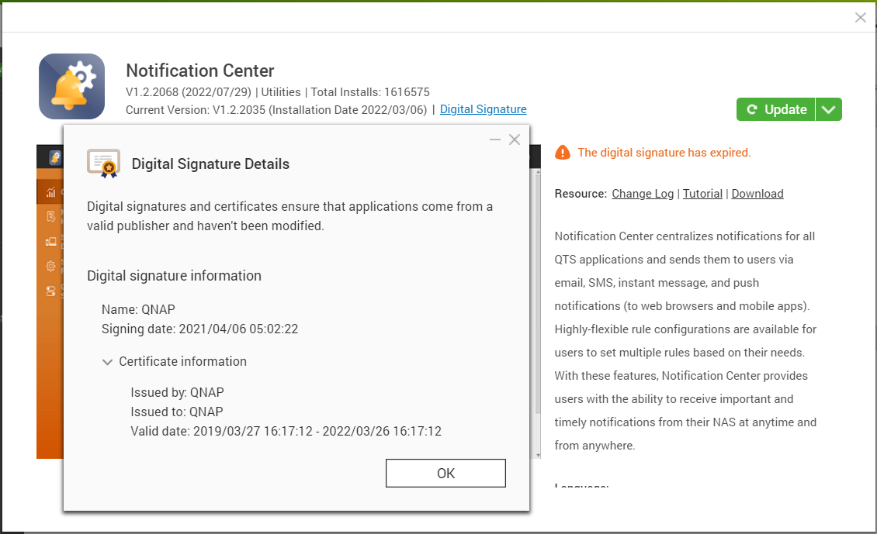Click the 'Name: QNAP' line

coord(138,309)
